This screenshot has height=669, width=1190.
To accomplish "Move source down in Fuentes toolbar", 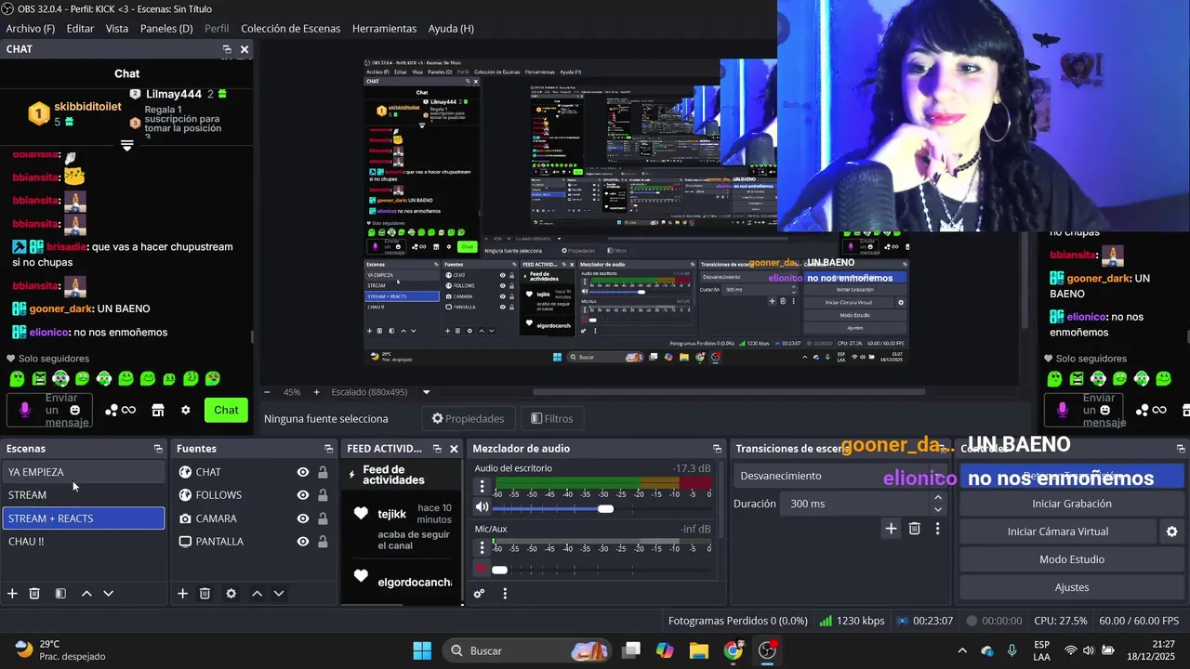I will pos(279,594).
